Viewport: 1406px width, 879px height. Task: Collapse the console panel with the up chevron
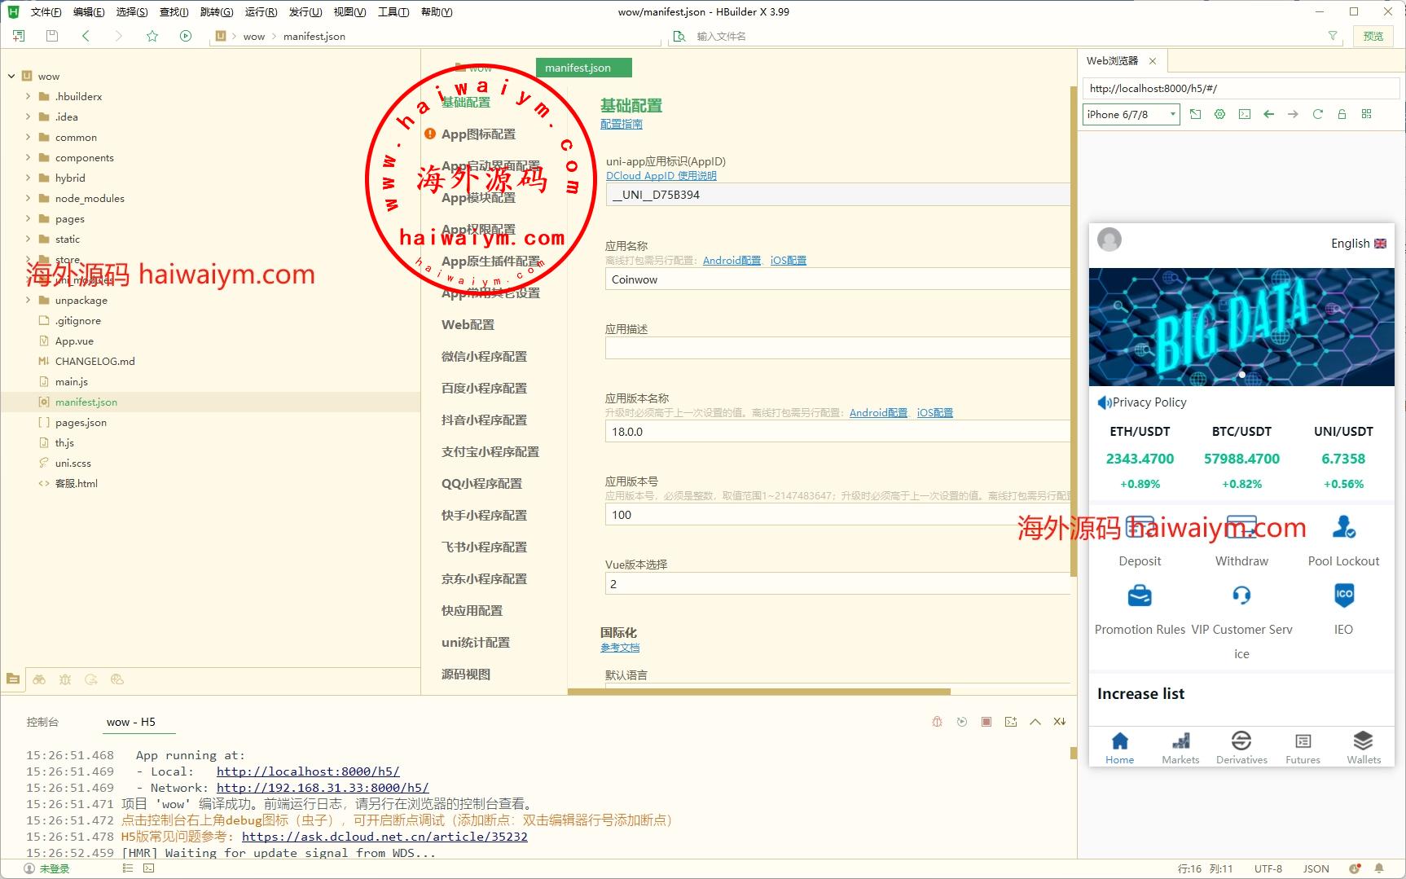pos(1035,722)
